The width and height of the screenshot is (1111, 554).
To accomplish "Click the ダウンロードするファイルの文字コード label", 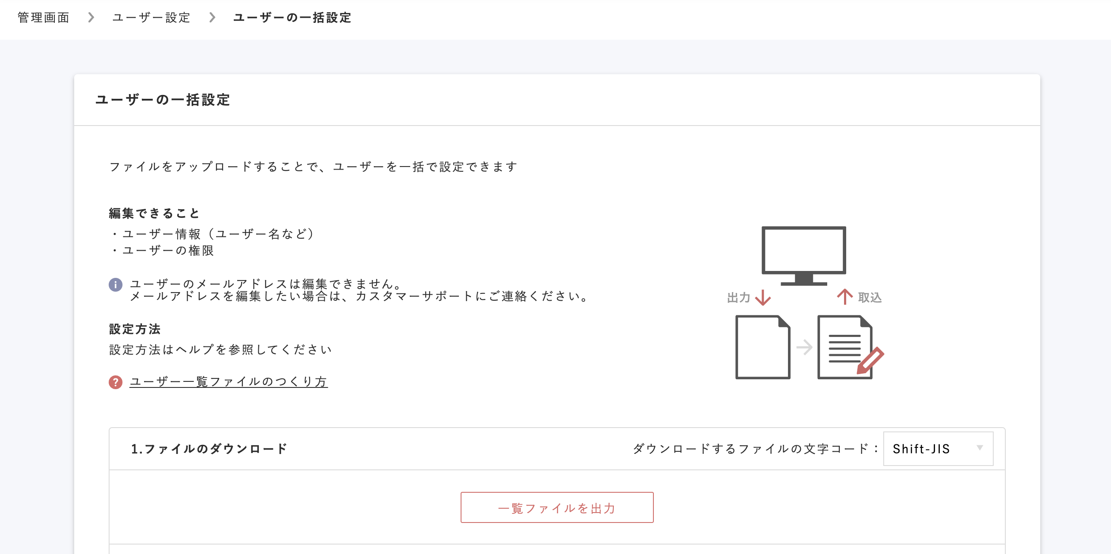I will coord(755,449).
